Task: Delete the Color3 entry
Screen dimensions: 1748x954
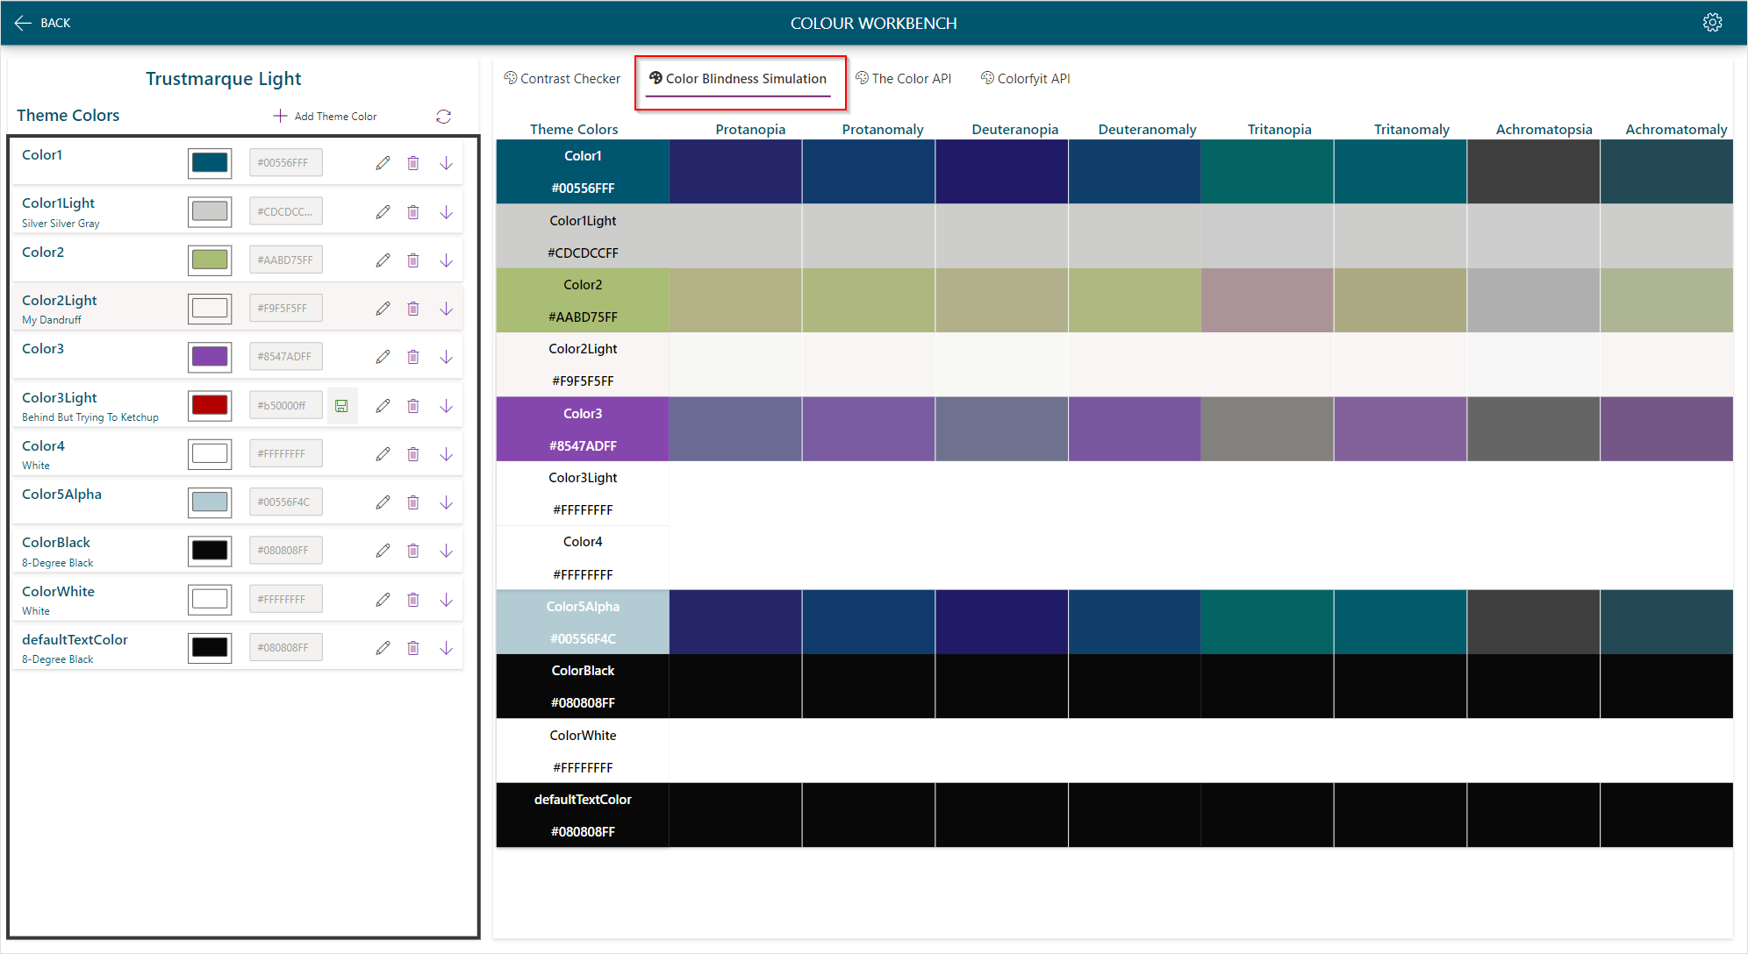Action: point(413,357)
